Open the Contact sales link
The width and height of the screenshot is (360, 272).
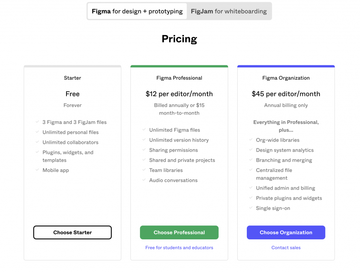pyautogui.click(x=286, y=247)
